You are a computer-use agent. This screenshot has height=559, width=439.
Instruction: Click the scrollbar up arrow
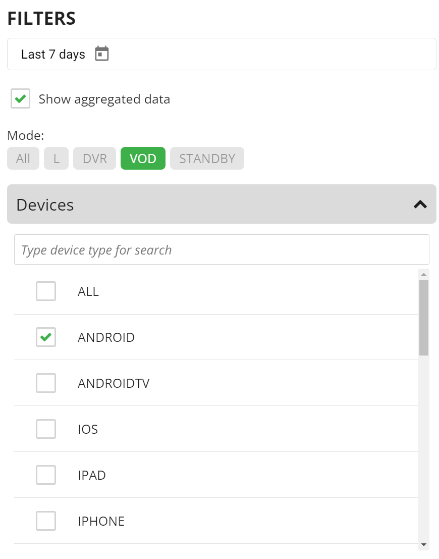pyautogui.click(x=424, y=275)
